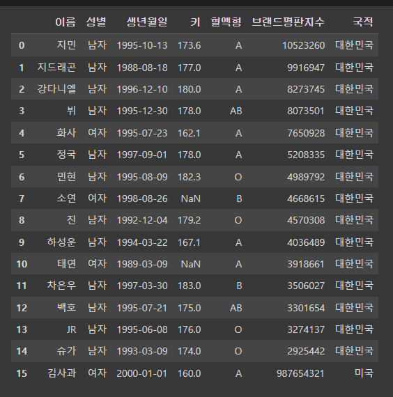Viewport: 393px width, 397px height.
Task: Click blood type AB in 뷔 row
Action: tap(236, 111)
